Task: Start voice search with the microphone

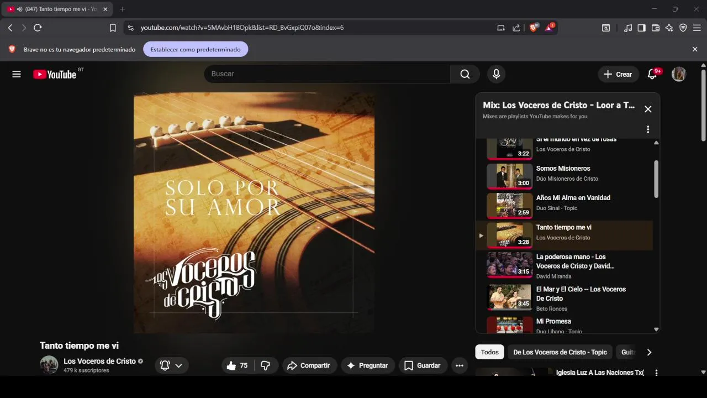Action: pos(496,74)
